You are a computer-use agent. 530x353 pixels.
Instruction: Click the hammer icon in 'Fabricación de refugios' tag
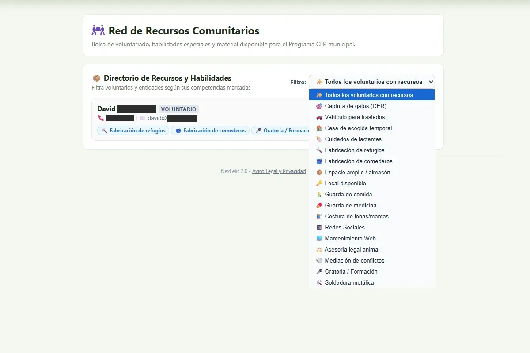click(105, 131)
